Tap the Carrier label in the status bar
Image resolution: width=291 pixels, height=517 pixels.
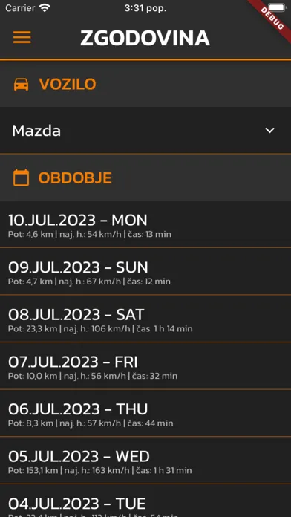tap(20, 8)
